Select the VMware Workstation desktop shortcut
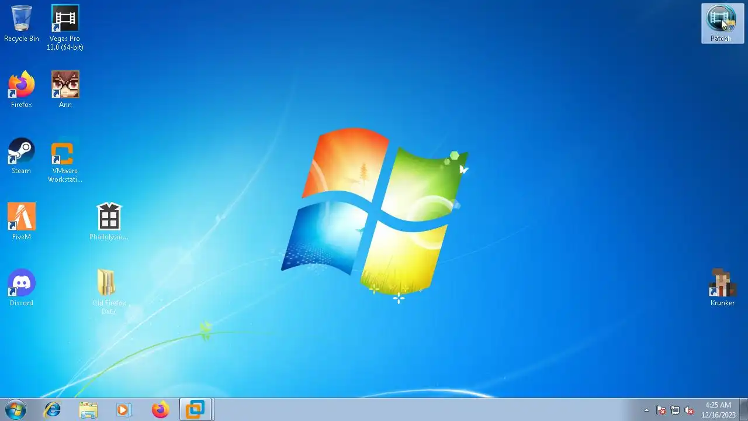 pyautogui.click(x=65, y=160)
